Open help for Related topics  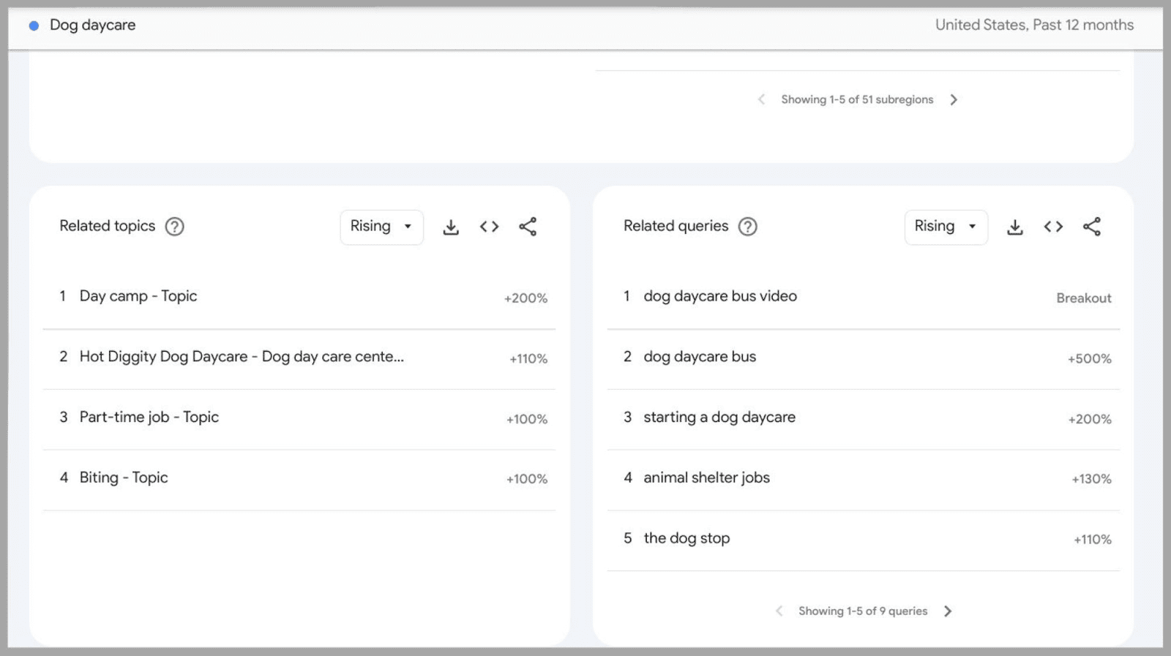[x=174, y=227]
